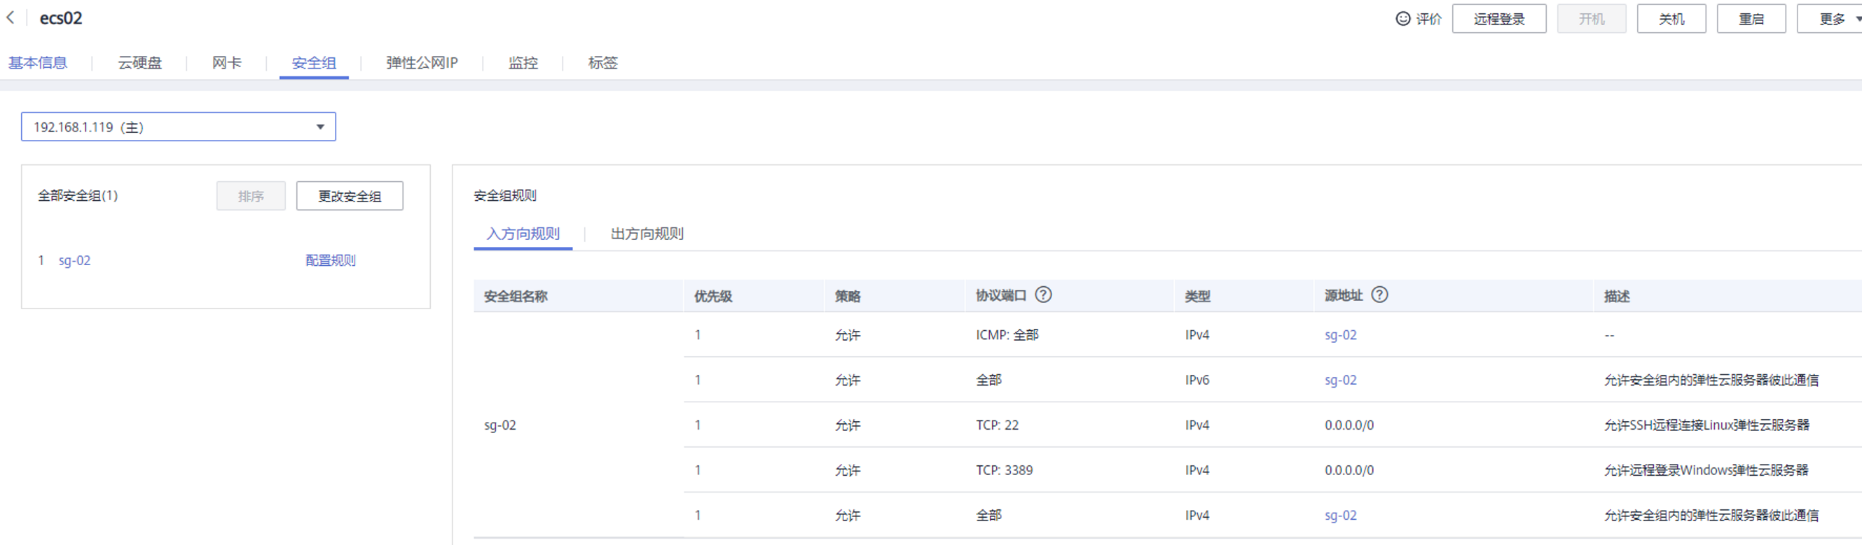Open sg-02 link in security group list

point(74,260)
